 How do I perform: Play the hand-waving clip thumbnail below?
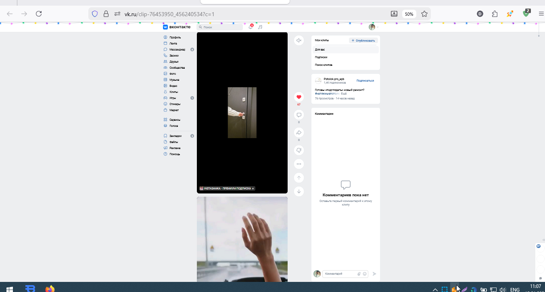[242, 239]
